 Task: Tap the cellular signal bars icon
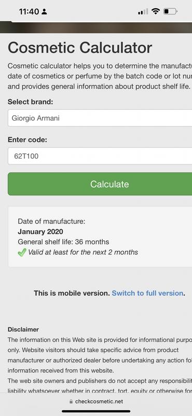(x=143, y=11)
